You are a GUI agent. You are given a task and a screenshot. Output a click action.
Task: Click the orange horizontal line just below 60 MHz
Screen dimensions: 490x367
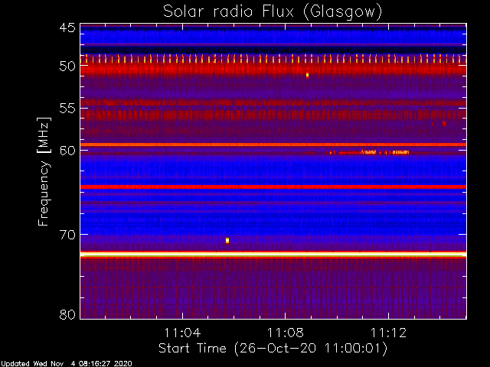273,145
